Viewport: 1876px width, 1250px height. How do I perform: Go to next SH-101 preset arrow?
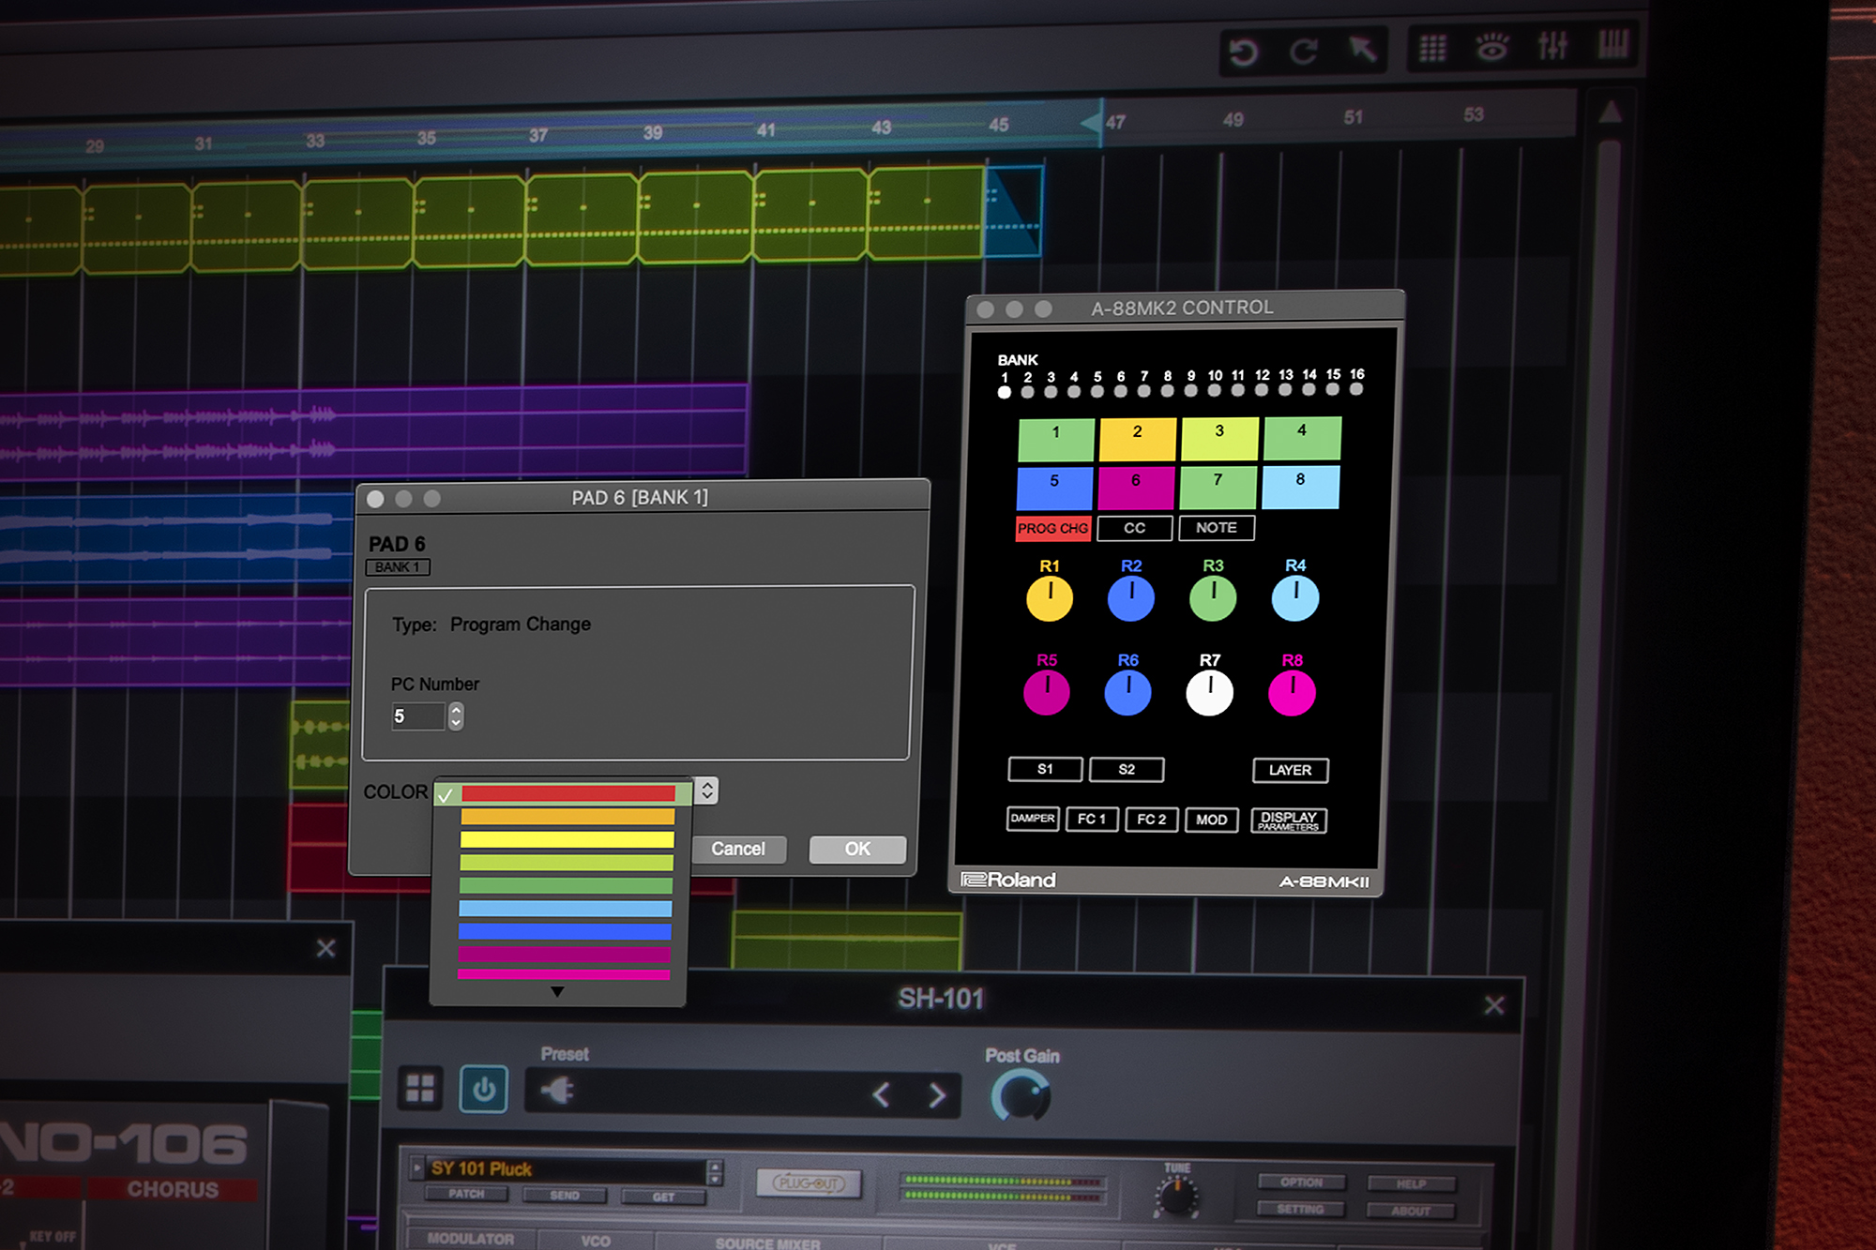[937, 1094]
